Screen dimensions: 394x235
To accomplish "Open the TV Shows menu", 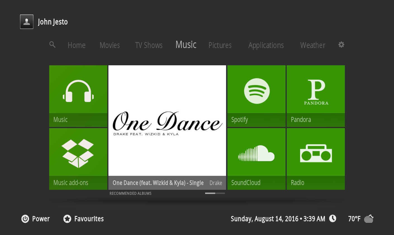I will tap(149, 45).
